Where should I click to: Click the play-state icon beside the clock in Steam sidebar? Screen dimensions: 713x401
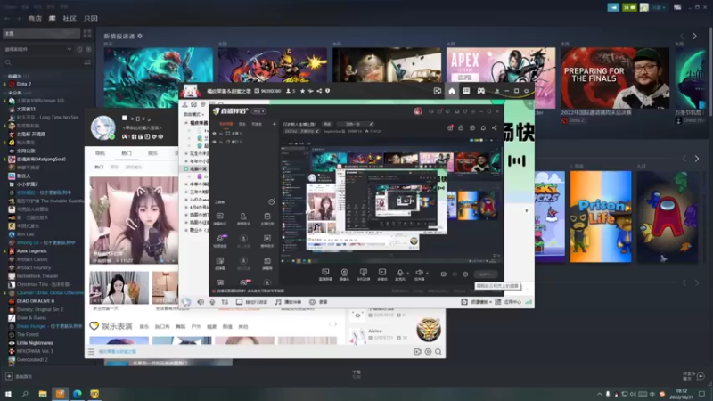88,49
